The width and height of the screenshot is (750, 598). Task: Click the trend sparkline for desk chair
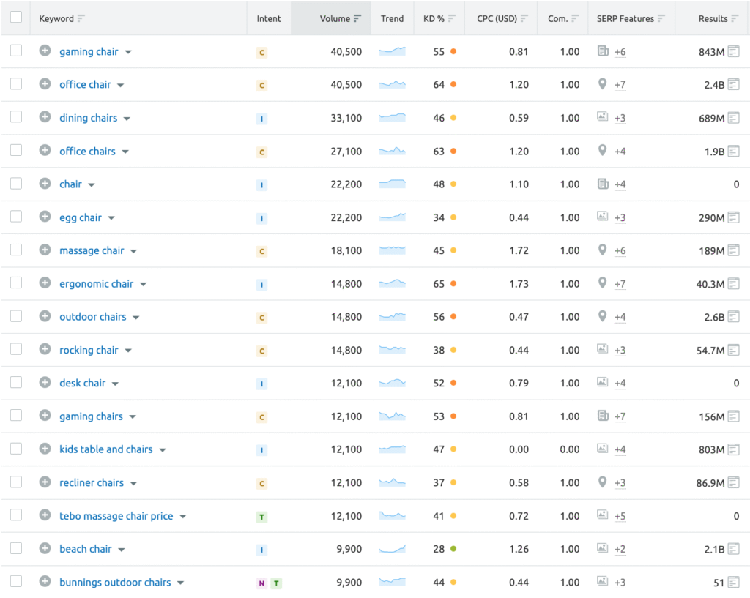(392, 383)
